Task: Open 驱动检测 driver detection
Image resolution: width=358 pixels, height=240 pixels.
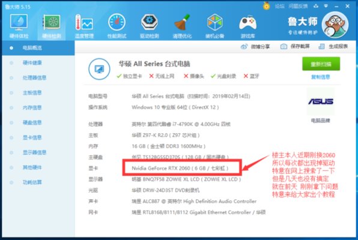Action: tap(150, 26)
